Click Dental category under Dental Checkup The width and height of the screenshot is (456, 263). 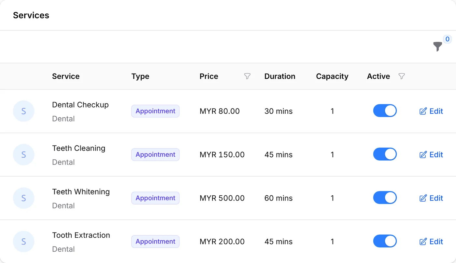pyautogui.click(x=64, y=119)
